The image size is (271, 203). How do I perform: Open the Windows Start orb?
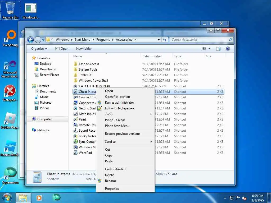click(7, 198)
